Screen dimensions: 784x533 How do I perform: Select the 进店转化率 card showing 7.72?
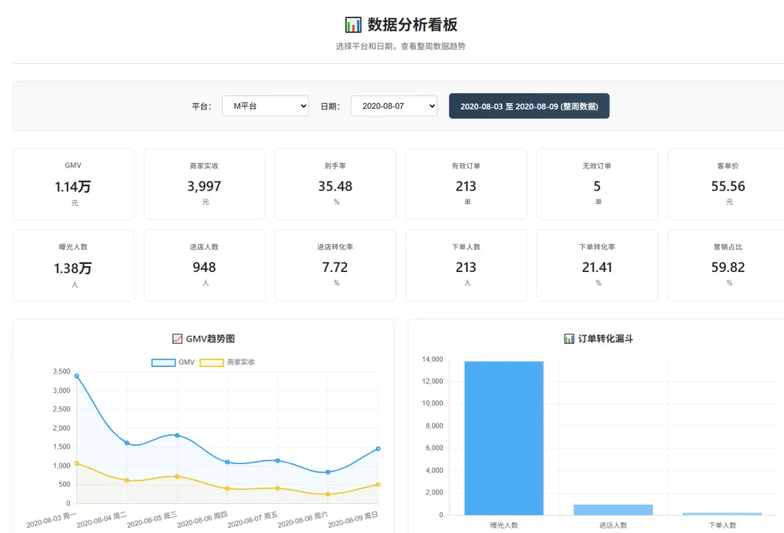click(335, 265)
